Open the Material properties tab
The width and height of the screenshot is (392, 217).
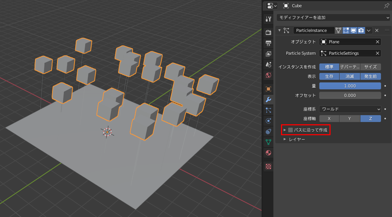click(268, 153)
